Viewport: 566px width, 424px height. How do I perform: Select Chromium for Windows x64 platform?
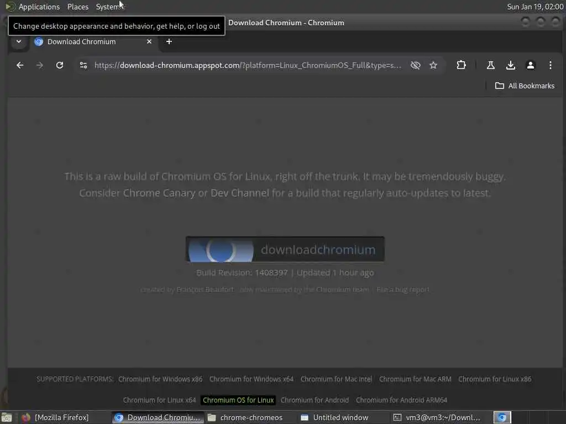pos(251,379)
